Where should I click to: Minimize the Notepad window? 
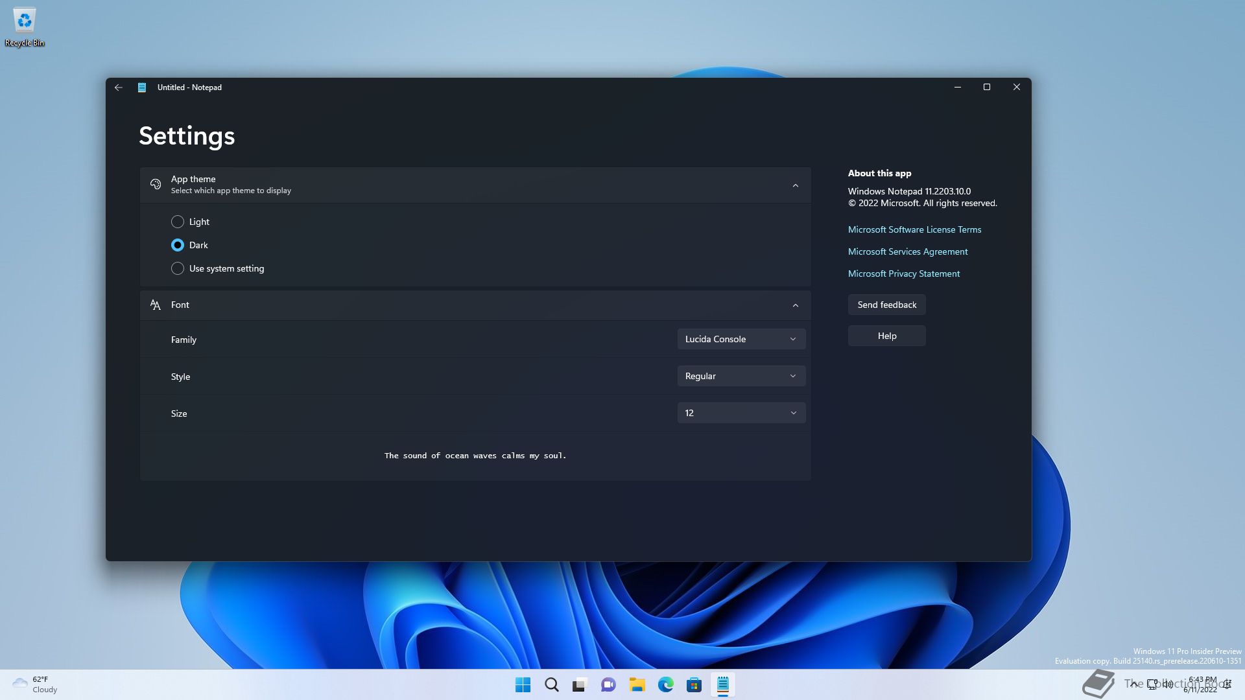pos(957,87)
